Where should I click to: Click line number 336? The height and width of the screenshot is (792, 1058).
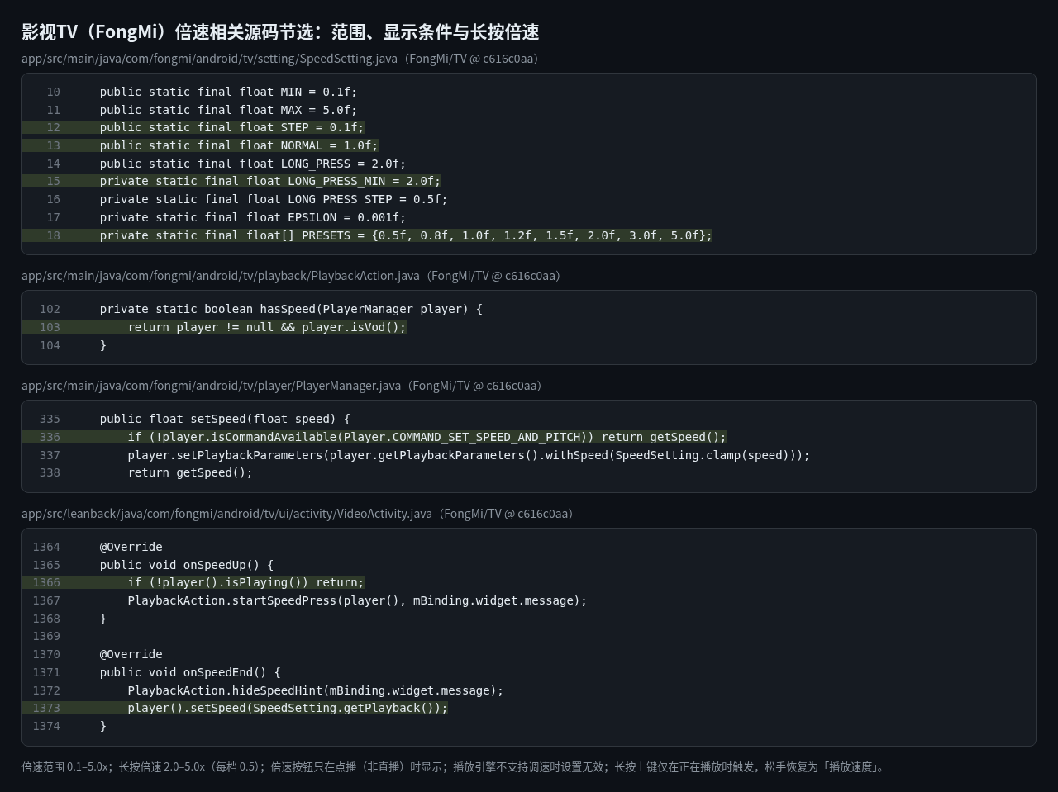[50, 437]
